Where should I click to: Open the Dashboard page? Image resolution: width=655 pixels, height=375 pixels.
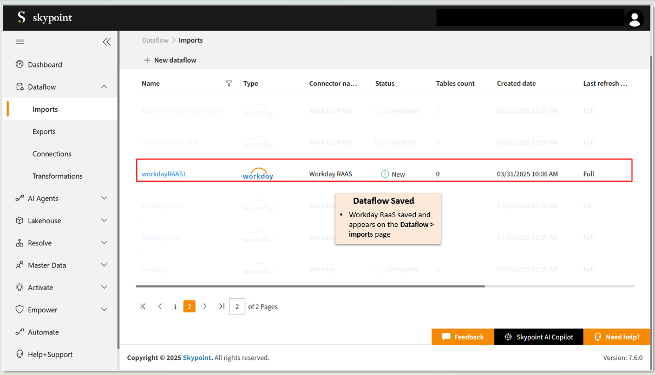click(x=45, y=64)
